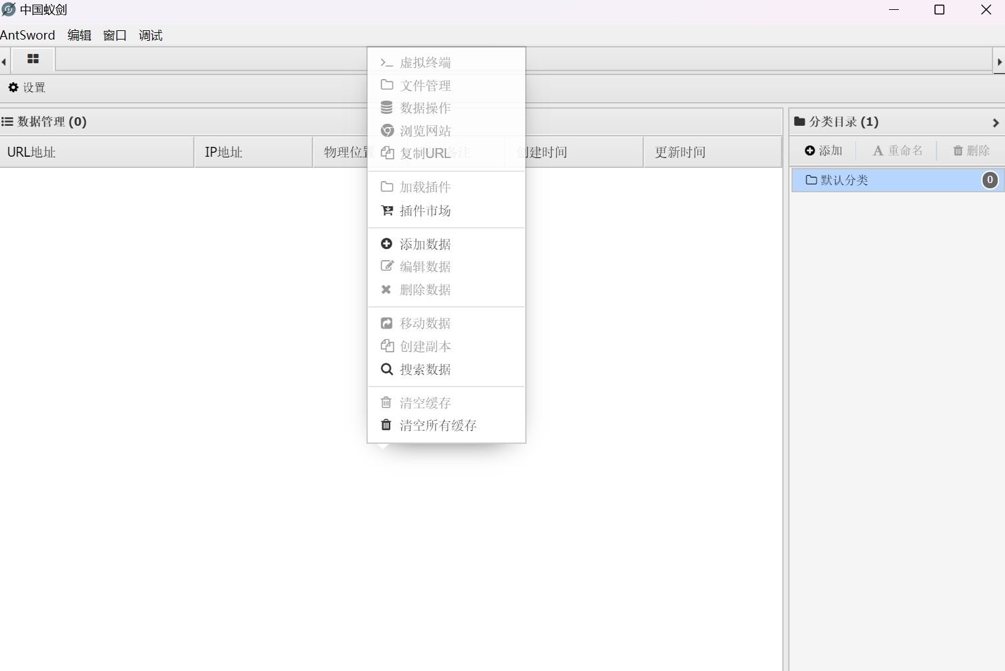Click the home grid tab icon

pos(33,59)
